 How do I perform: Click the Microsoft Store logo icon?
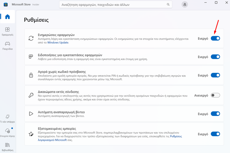6,5
